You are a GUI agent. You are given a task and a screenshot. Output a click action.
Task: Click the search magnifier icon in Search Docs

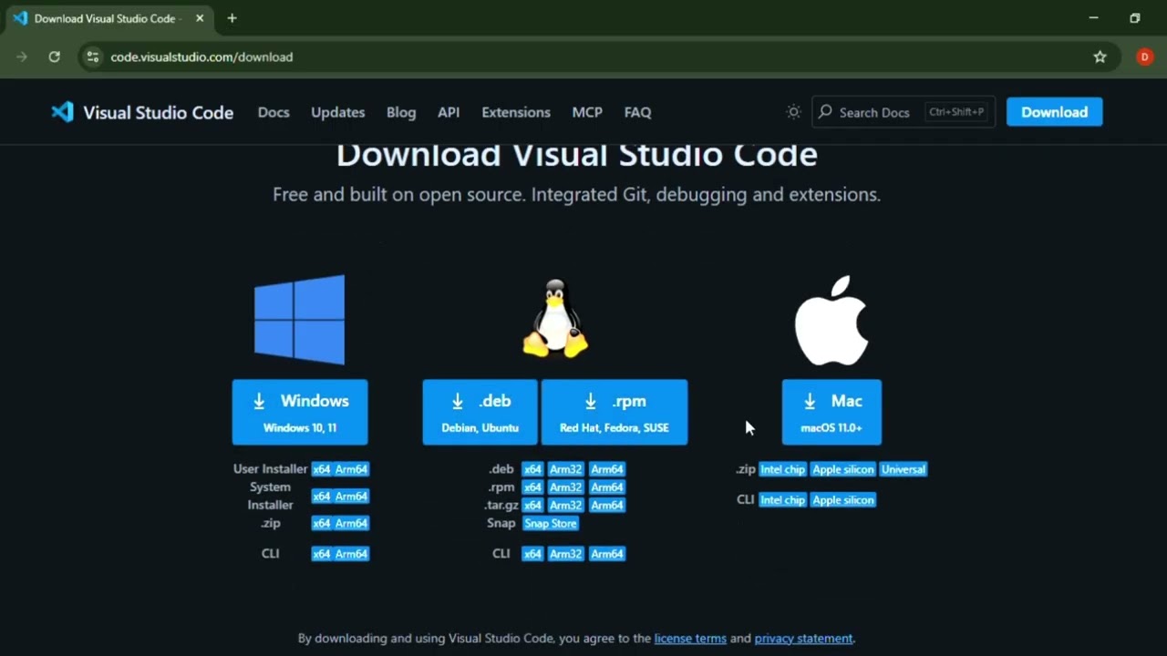[x=825, y=112]
